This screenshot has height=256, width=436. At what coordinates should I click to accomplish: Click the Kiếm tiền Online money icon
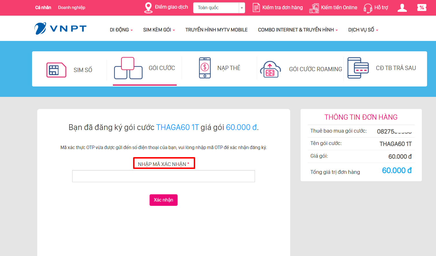point(314,8)
